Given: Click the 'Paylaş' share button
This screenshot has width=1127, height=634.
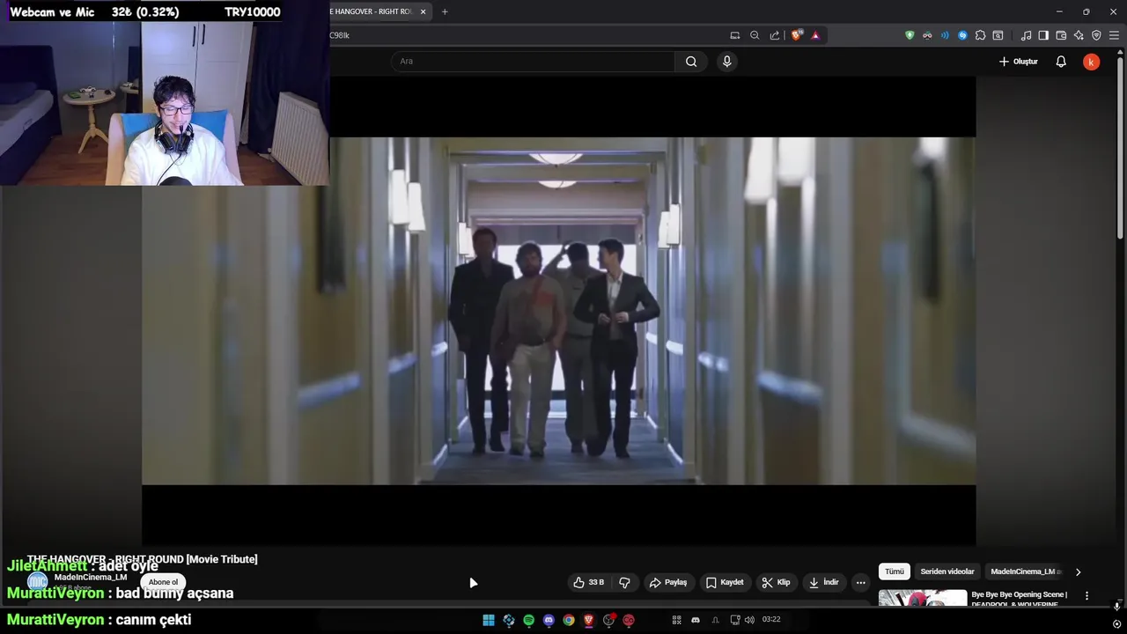Looking at the screenshot, I should [667, 582].
